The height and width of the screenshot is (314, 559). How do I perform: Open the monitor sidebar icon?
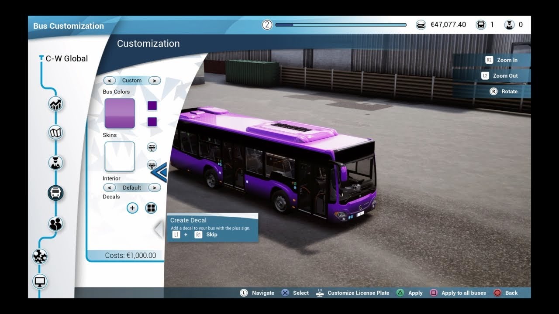click(40, 281)
